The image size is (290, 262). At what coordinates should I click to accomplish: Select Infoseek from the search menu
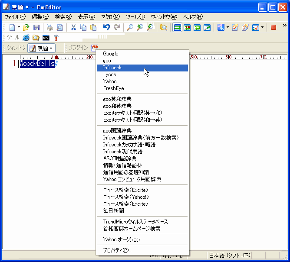[112, 68]
